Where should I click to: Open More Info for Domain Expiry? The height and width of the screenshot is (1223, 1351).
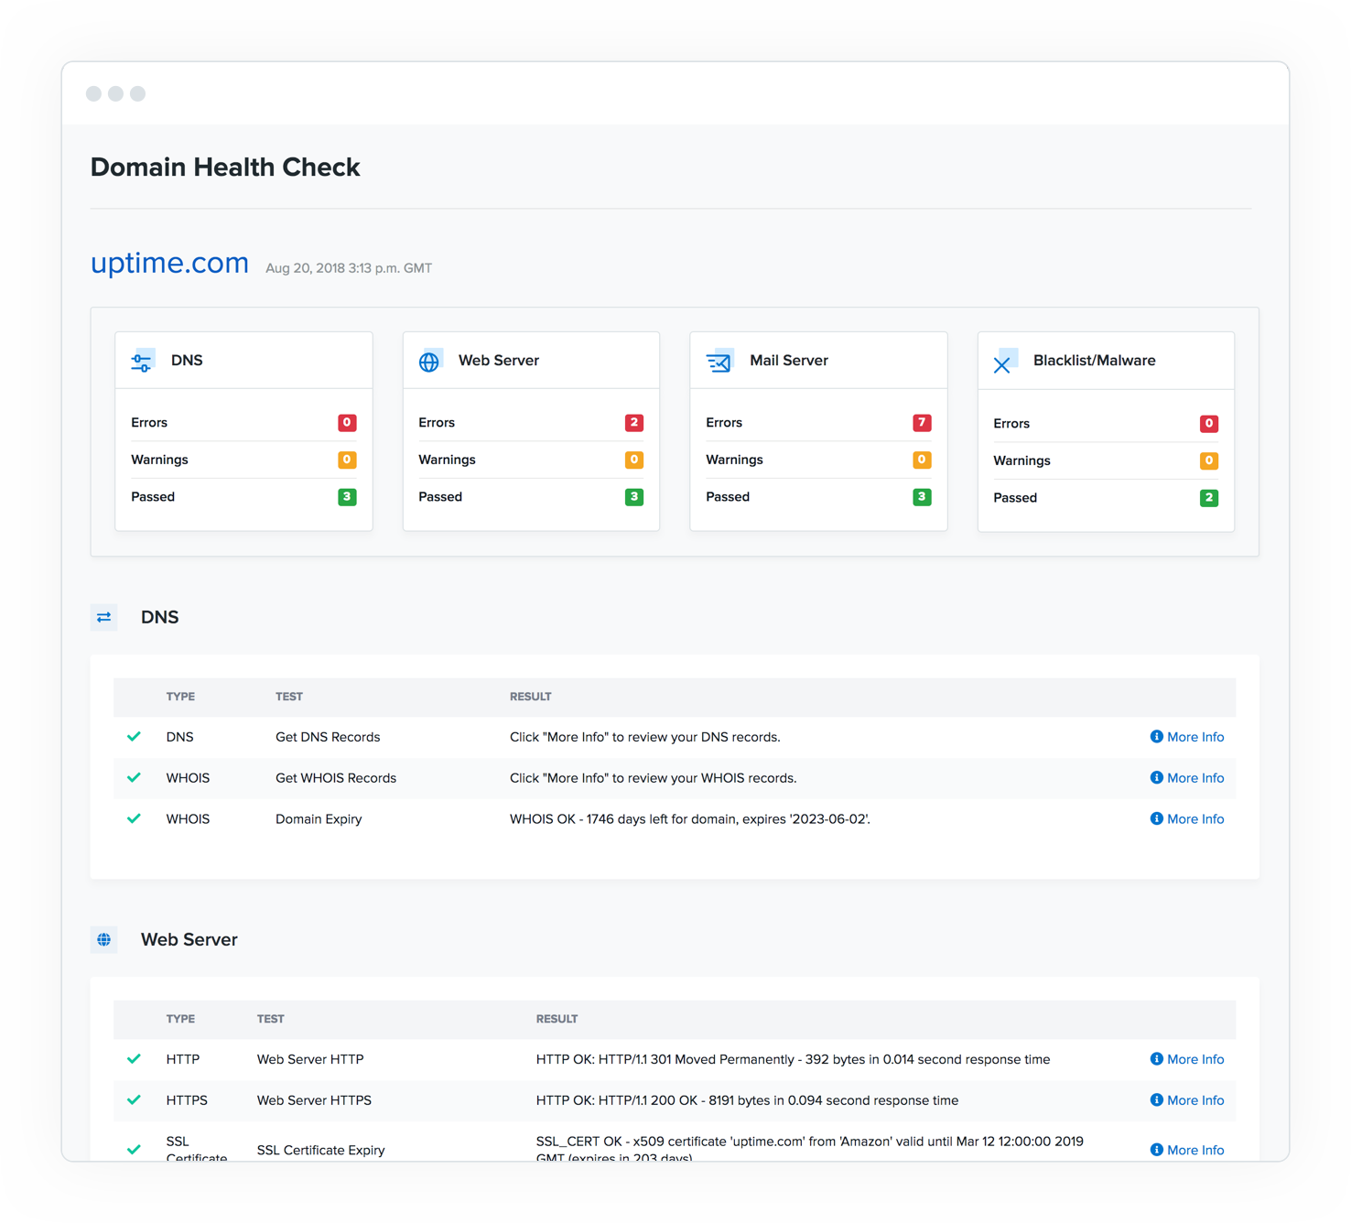click(x=1187, y=819)
